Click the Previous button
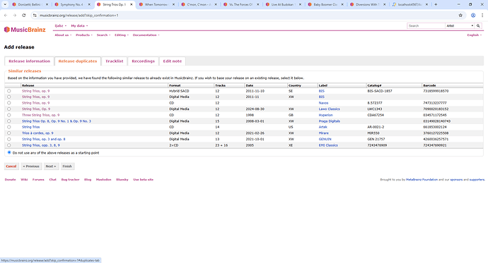 tap(31, 166)
